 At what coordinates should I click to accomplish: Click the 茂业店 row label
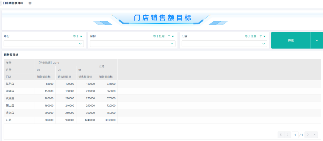[x=10, y=98]
